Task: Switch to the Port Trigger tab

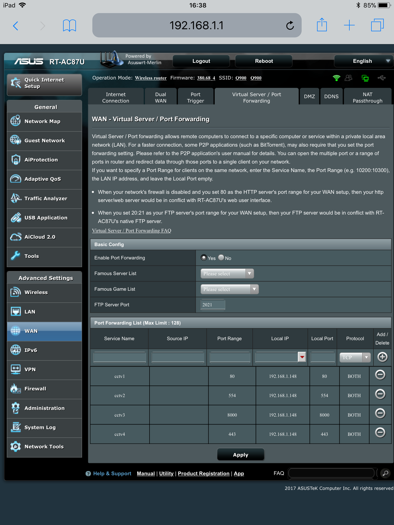Action: coord(195,97)
